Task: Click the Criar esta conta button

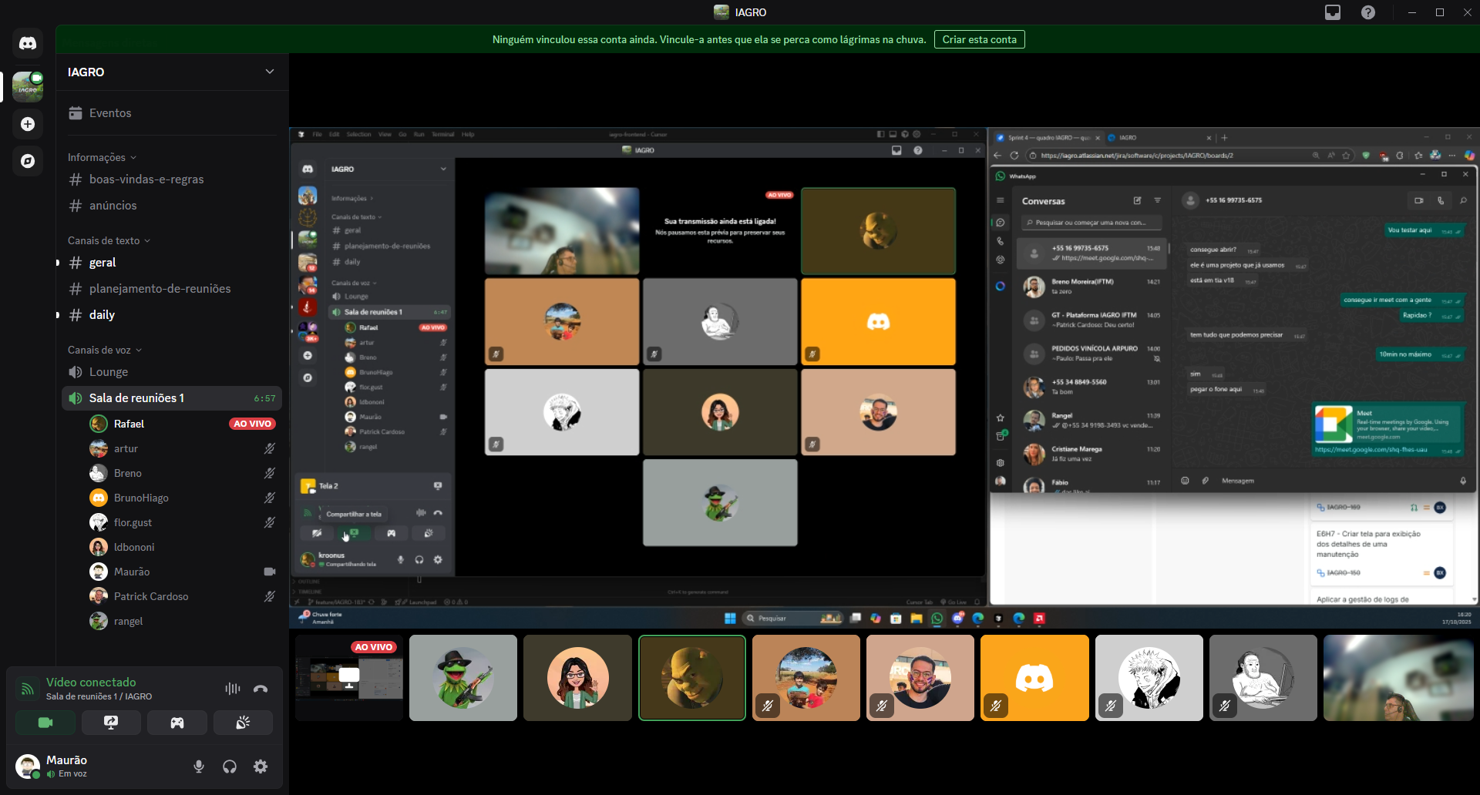Action: [979, 39]
